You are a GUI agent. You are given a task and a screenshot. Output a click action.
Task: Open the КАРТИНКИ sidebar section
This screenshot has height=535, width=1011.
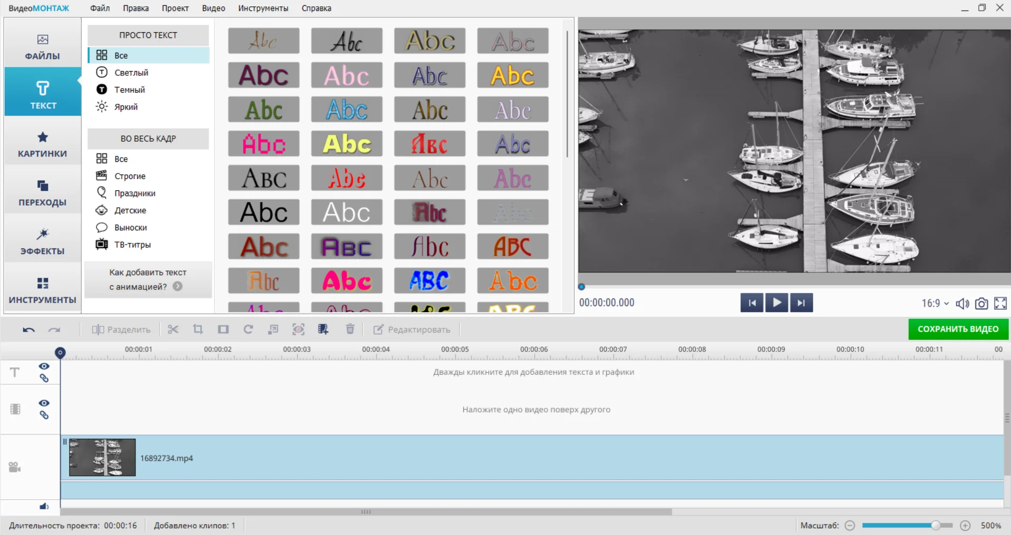43,144
